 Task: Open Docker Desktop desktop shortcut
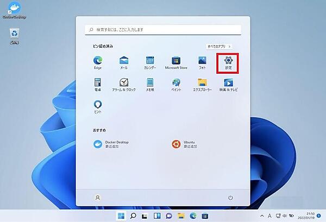[x=14, y=10]
